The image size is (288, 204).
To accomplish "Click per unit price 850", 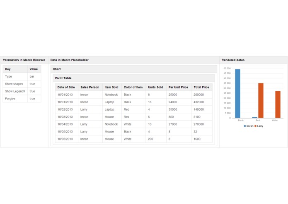I will (x=179, y=117).
